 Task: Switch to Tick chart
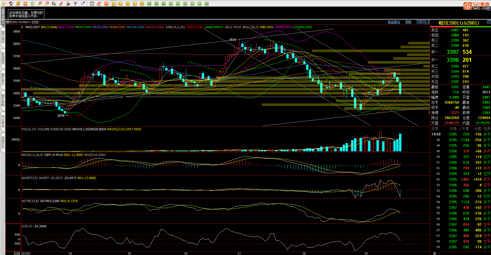tap(106, 4)
